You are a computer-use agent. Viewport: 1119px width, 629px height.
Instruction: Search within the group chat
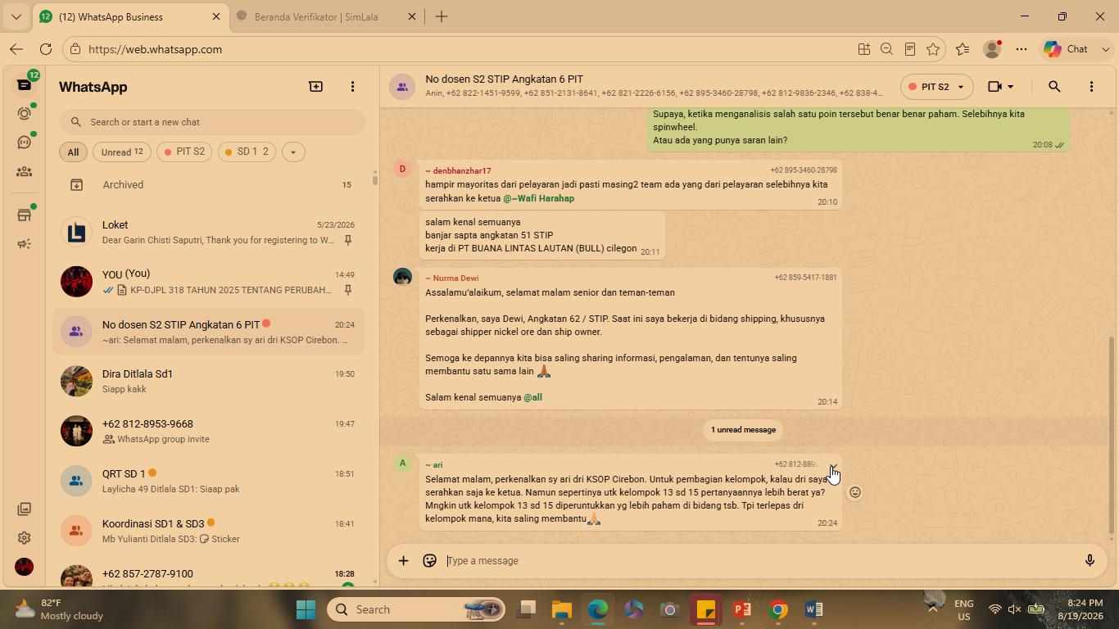1054,86
